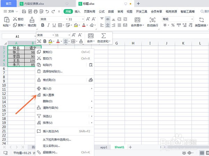Add a new document tab with plus

(138, 3)
